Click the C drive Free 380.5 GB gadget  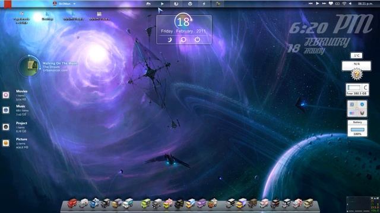(x=357, y=89)
